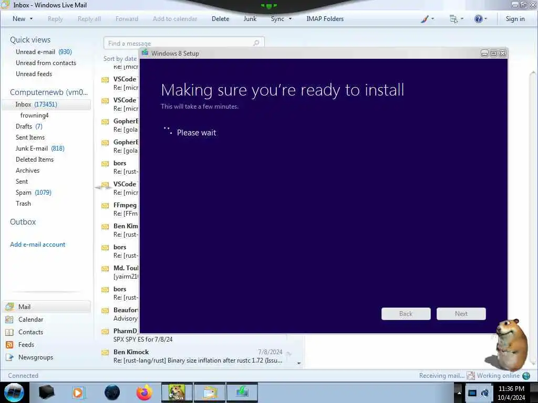Image resolution: width=538 pixels, height=403 pixels.
Task: Open Firefox from the taskbar
Action: pyautogui.click(x=144, y=393)
